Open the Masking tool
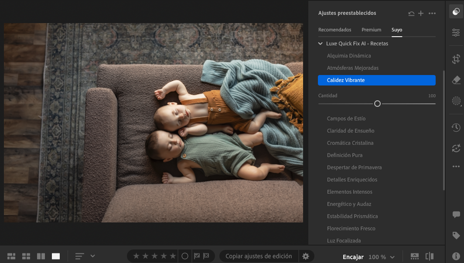 tap(456, 101)
